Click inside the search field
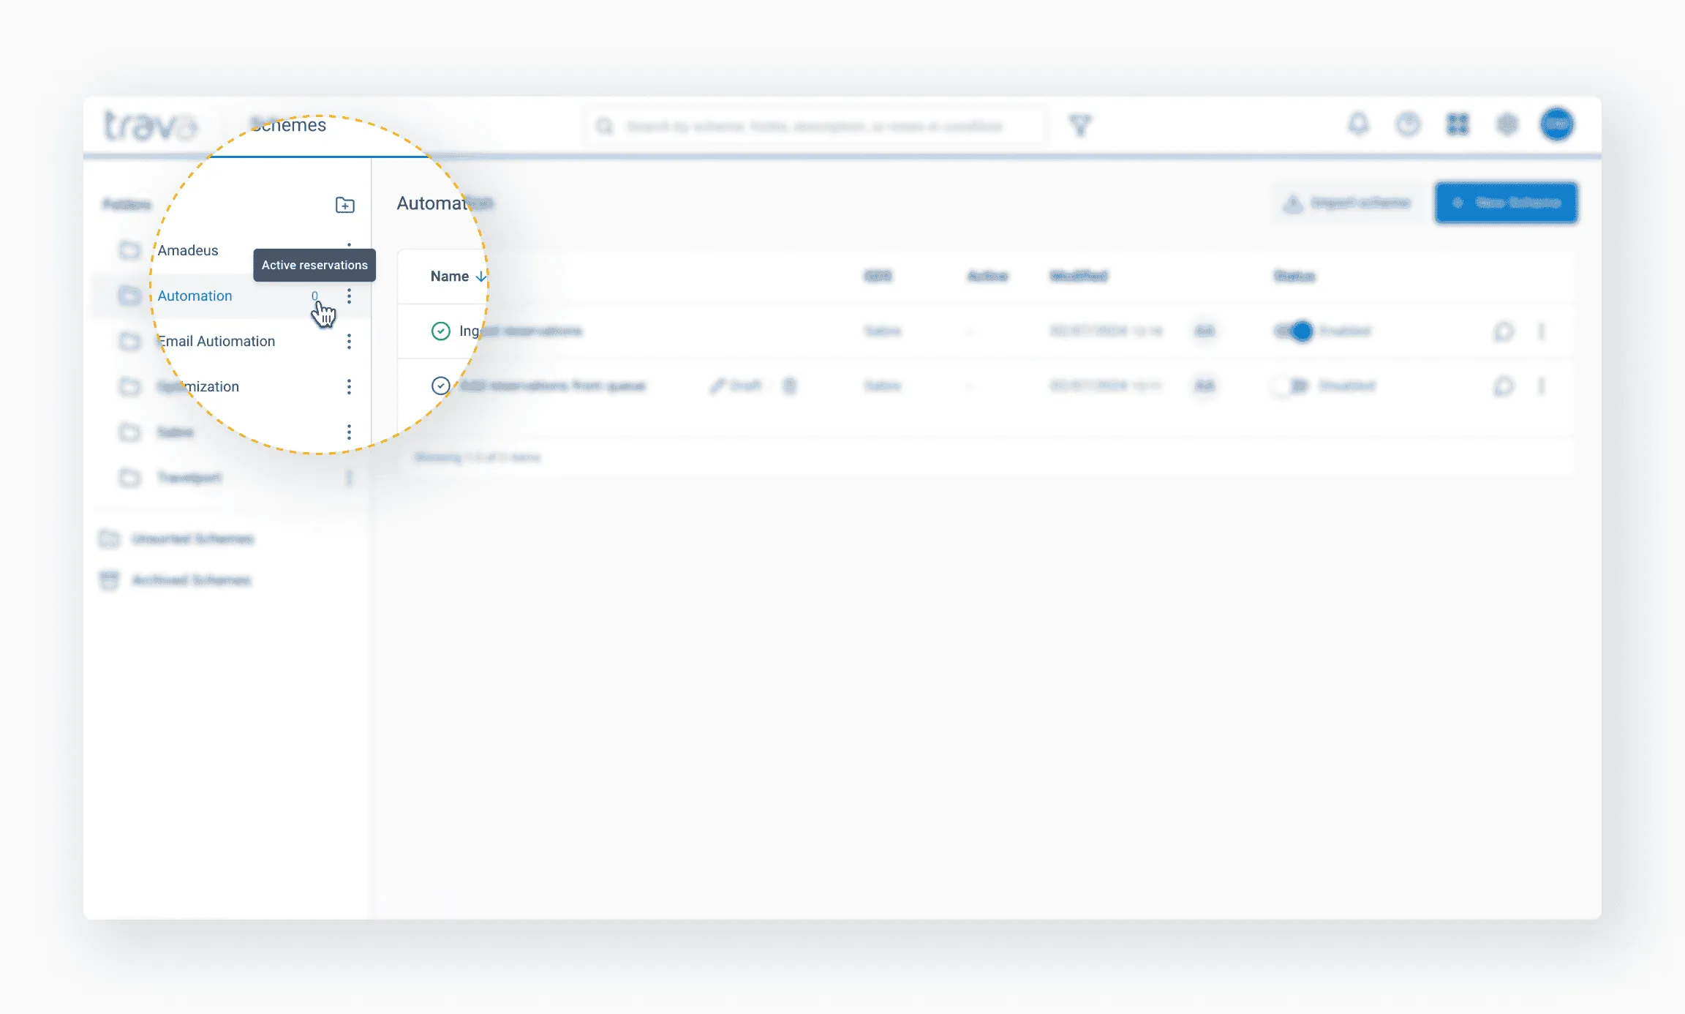Viewport: 1685px width, 1014px height. pos(815,126)
